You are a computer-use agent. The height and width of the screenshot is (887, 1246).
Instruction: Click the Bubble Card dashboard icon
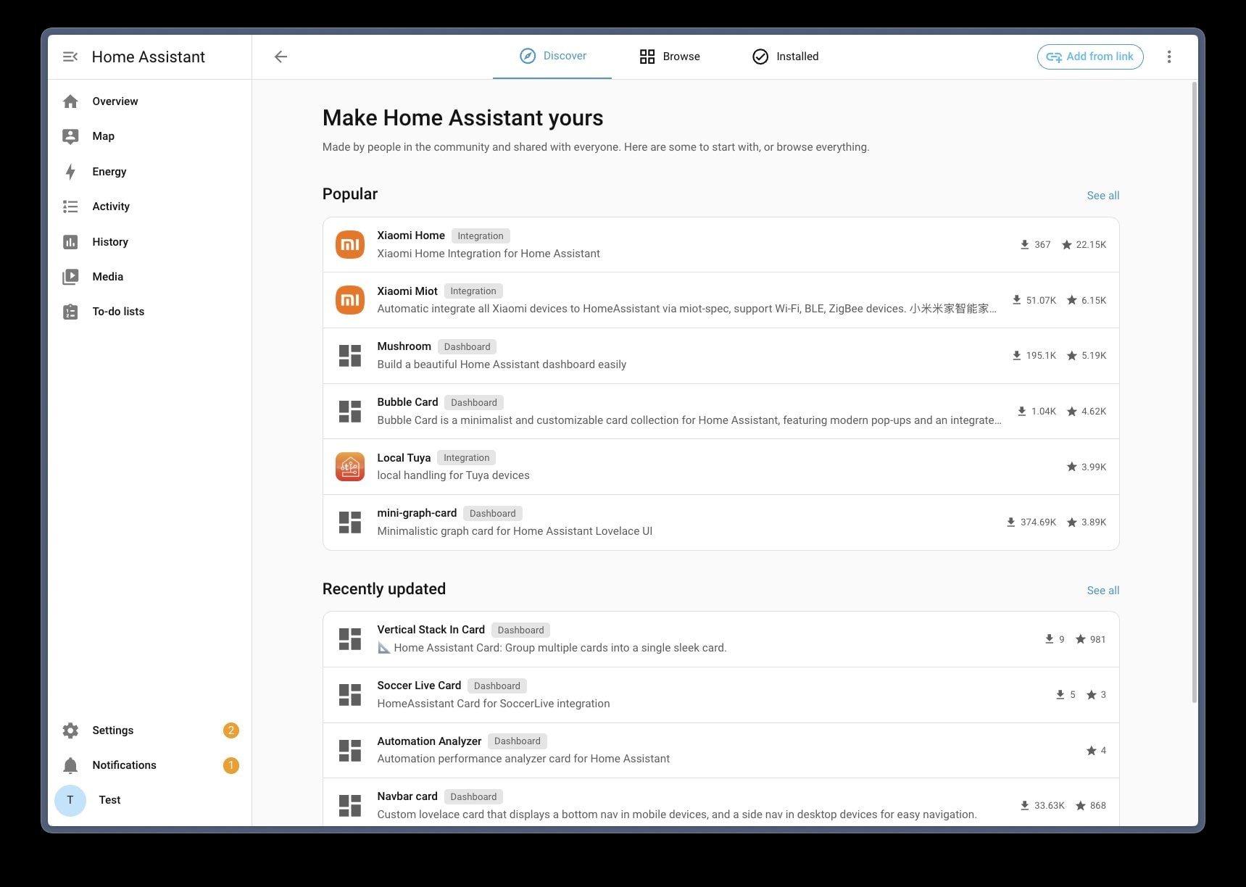pos(350,412)
